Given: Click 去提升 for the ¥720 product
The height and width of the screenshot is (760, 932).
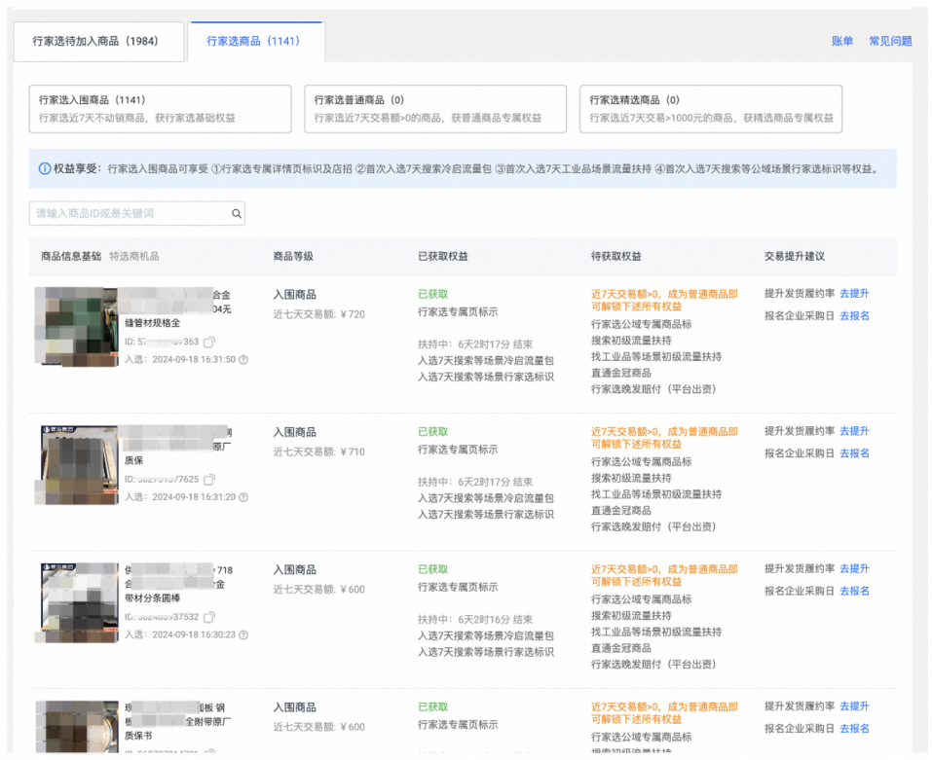Looking at the screenshot, I should (854, 294).
